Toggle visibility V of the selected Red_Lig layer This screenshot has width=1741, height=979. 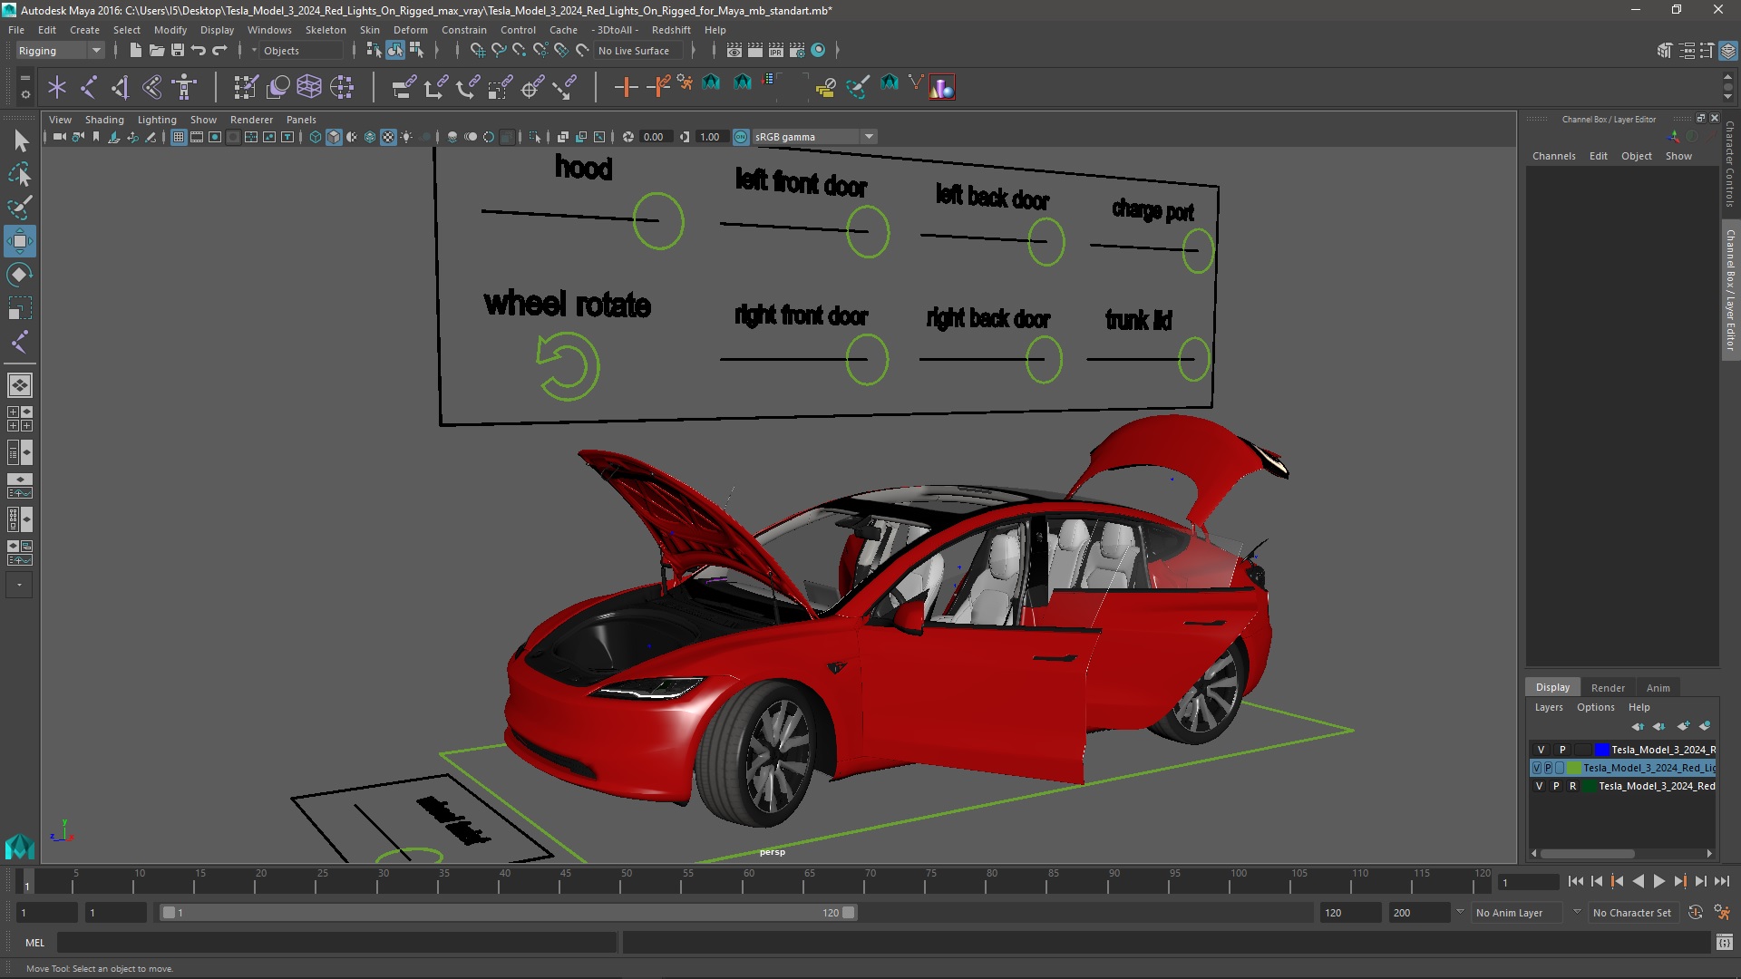coord(1537,768)
